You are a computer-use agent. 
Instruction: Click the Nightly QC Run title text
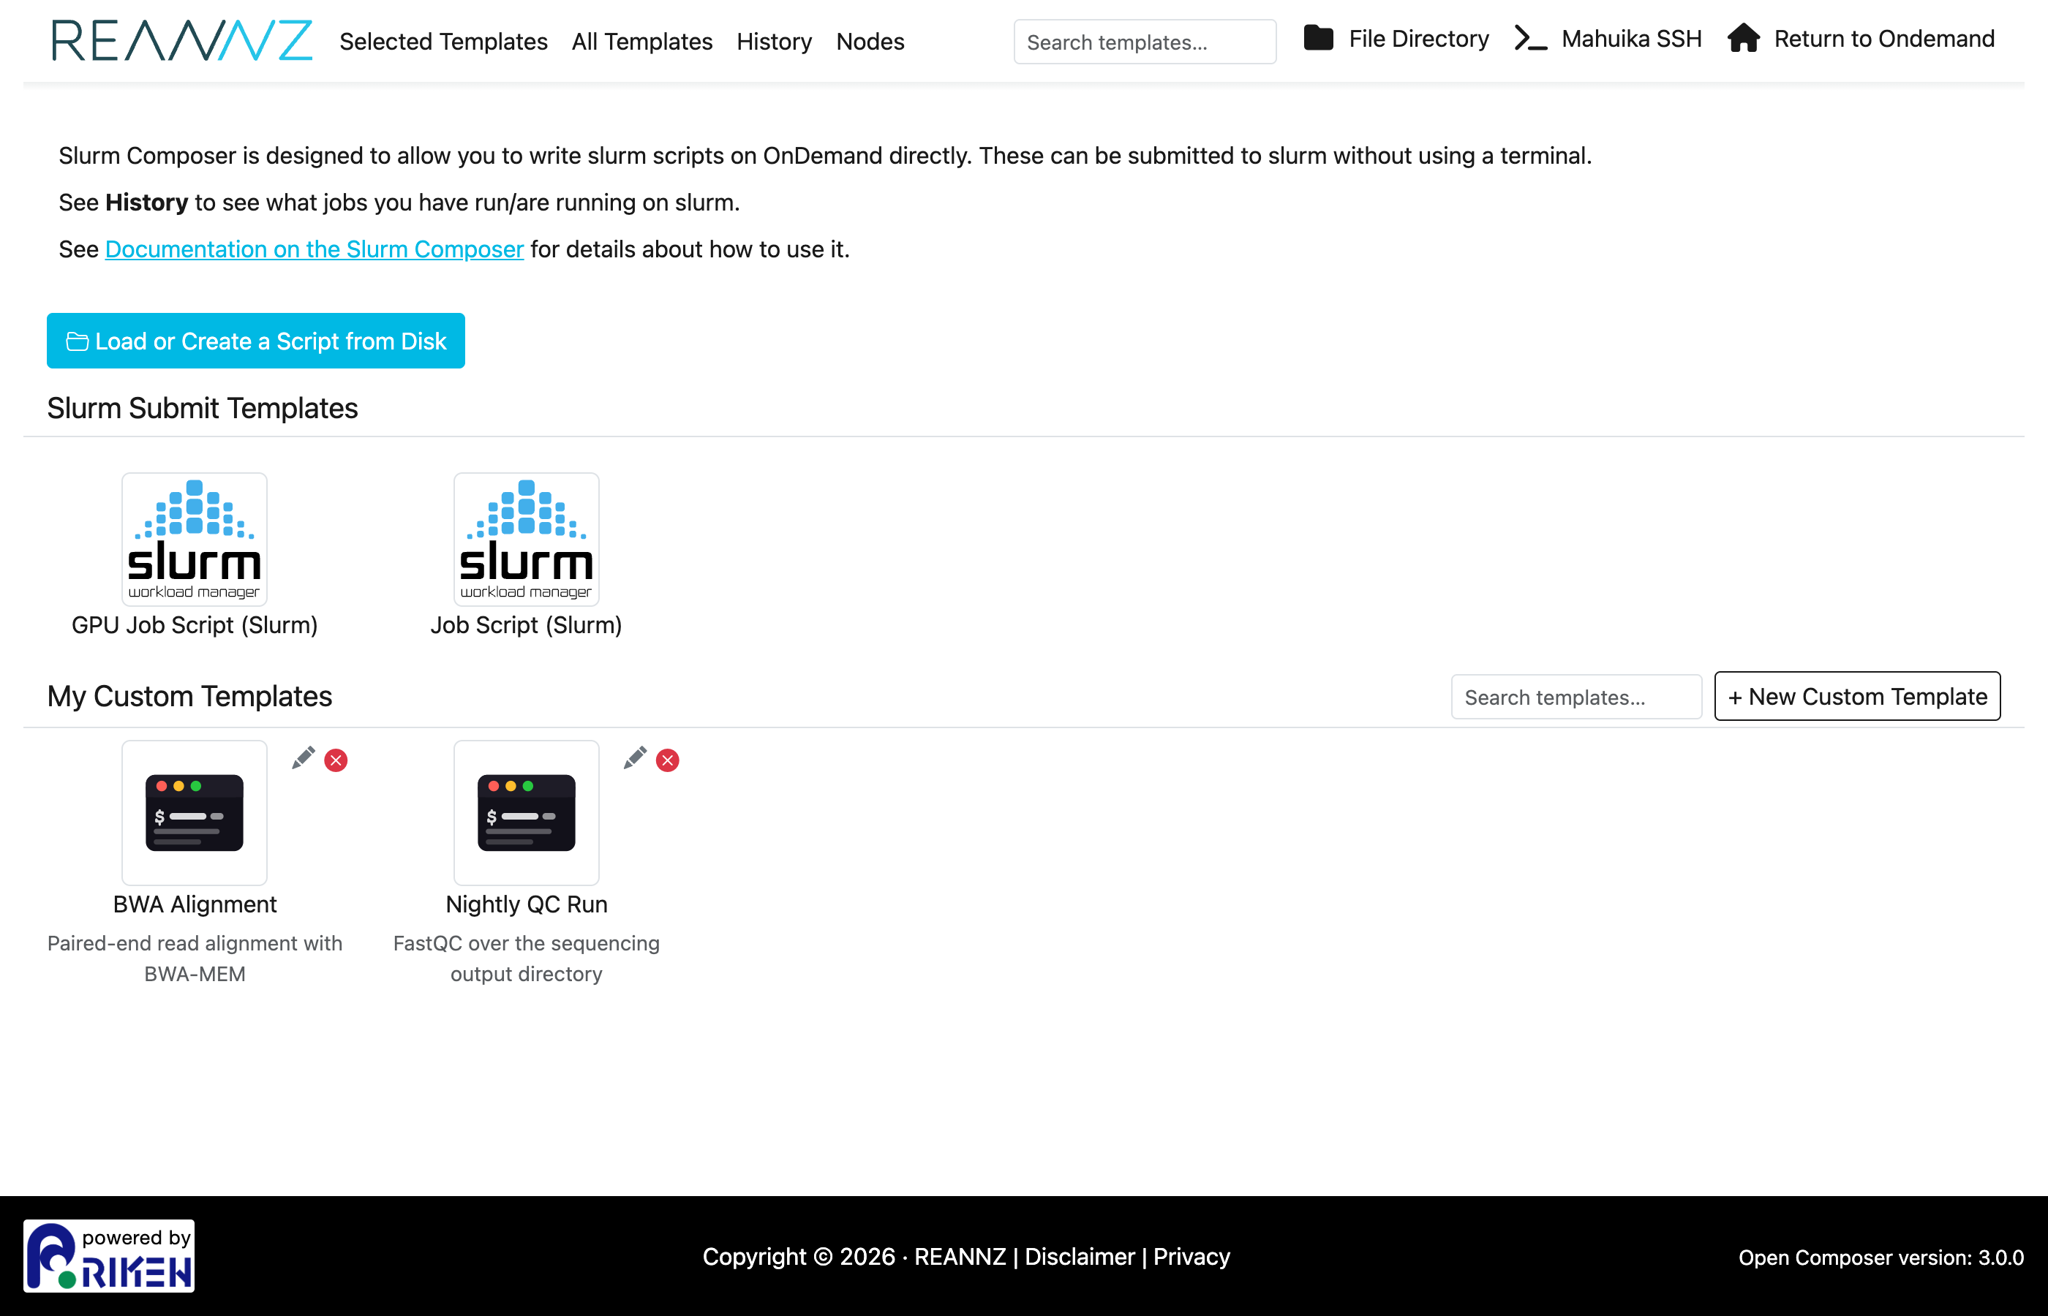click(x=527, y=904)
